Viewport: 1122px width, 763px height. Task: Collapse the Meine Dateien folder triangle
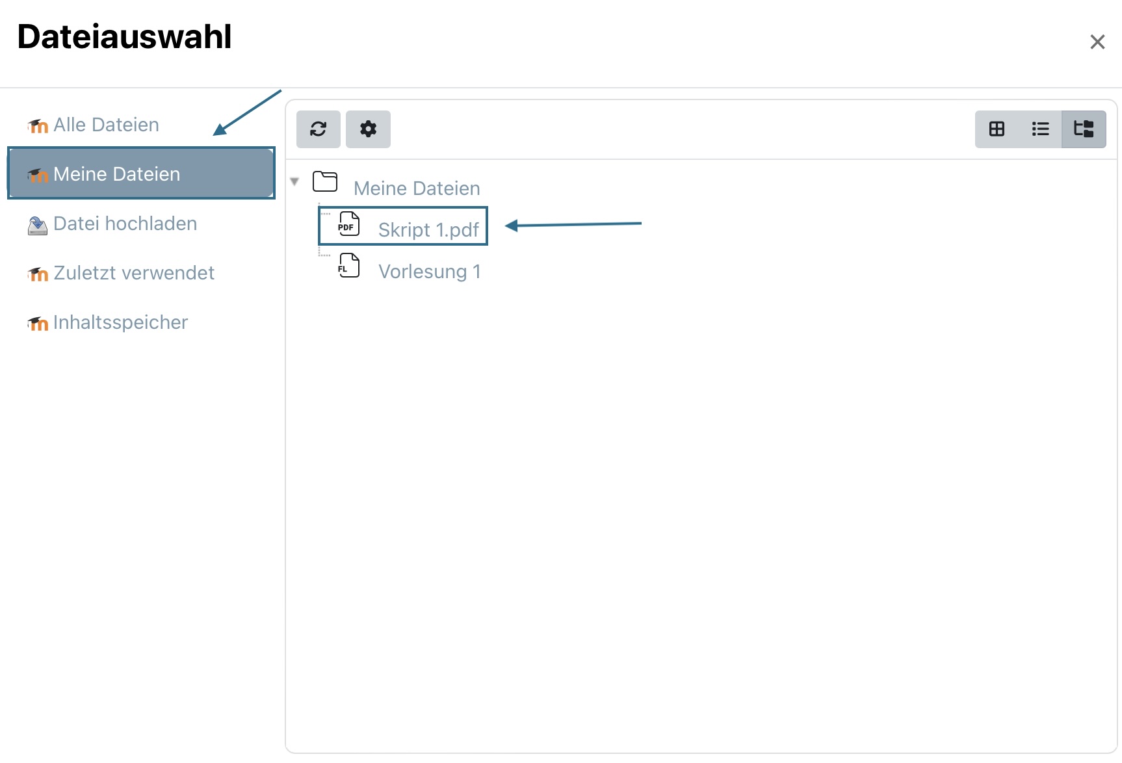point(294,181)
